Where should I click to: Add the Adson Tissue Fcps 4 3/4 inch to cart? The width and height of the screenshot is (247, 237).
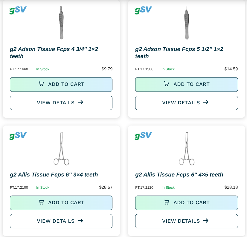coord(61,84)
